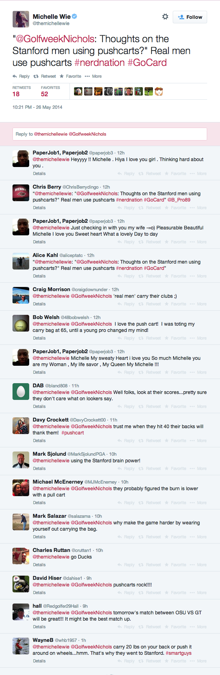The width and height of the screenshot is (220, 675).
Task: Open first favoriter avatar in the row
Action: [78, 91]
